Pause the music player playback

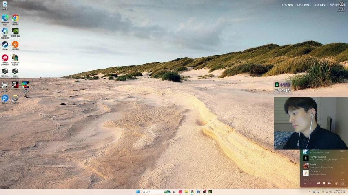(x=324, y=183)
